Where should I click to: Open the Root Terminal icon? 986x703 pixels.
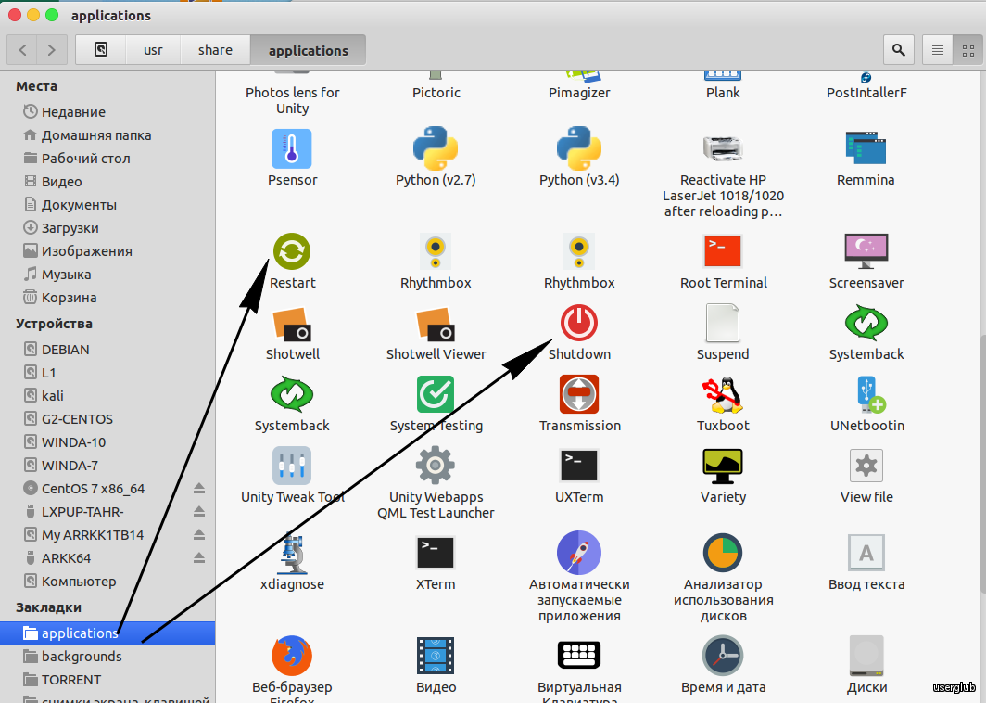pyautogui.click(x=723, y=251)
